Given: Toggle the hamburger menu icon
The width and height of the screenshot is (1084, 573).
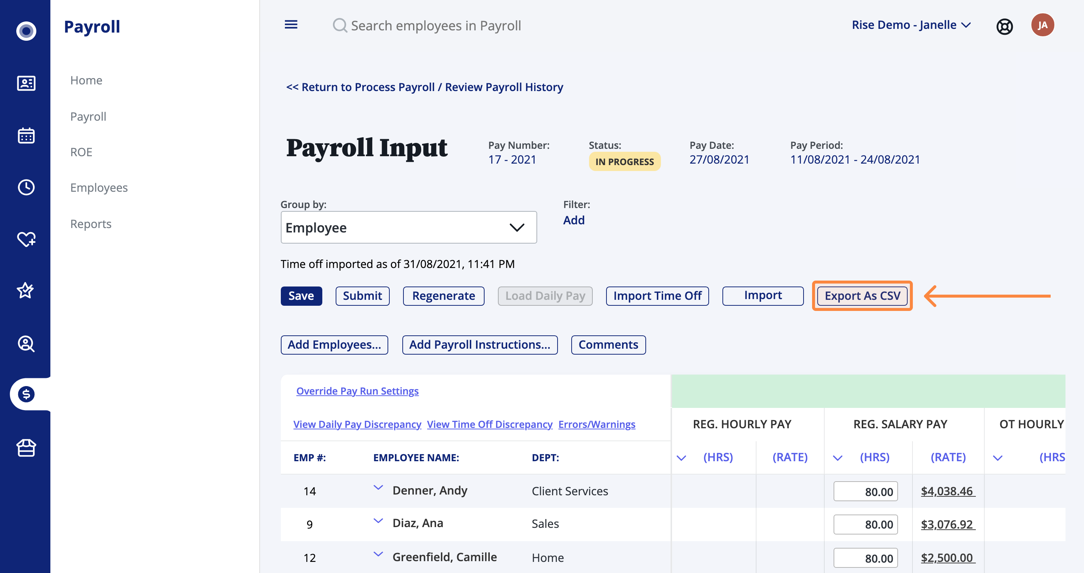Looking at the screenshot, I should [291, 25].
